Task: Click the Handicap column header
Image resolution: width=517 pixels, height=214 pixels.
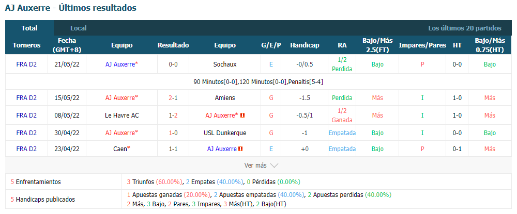Action: [x=305, y=45]
